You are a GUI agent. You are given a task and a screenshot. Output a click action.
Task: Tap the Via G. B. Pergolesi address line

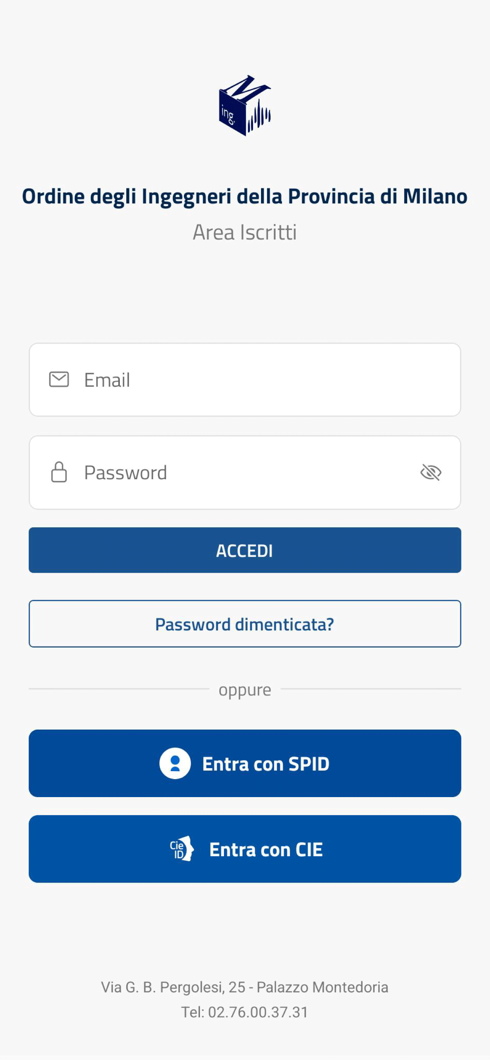pos(245,987)
